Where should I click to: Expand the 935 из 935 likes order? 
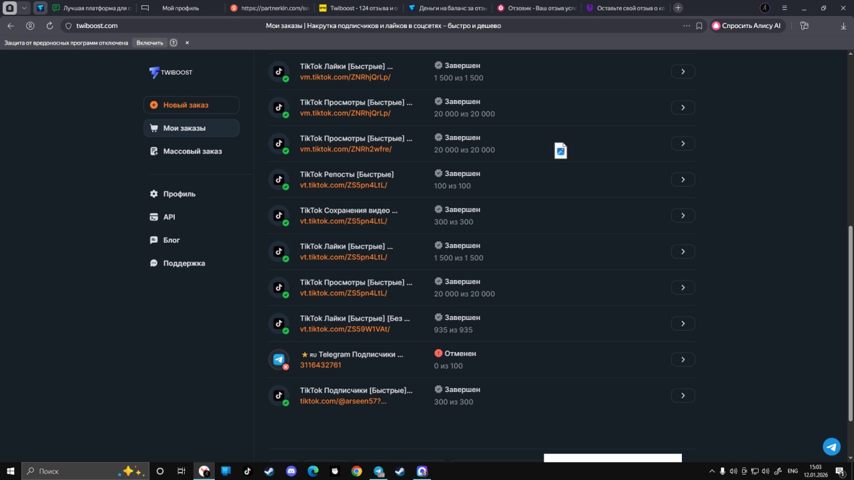click(x=683, y=323)
